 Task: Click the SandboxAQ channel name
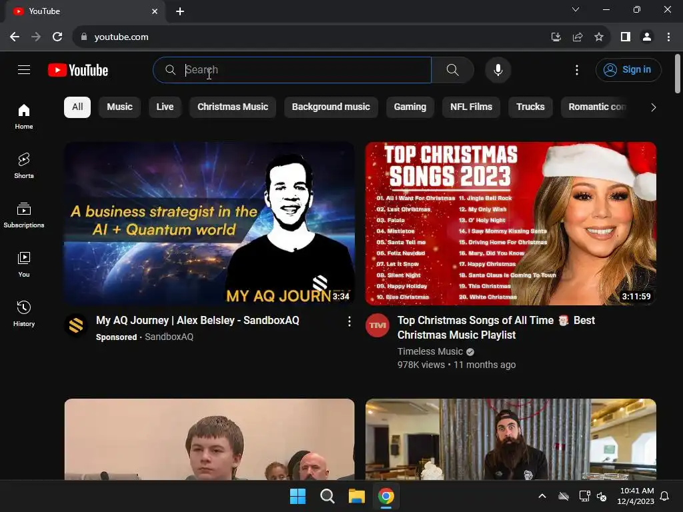[x=169, y=337]
